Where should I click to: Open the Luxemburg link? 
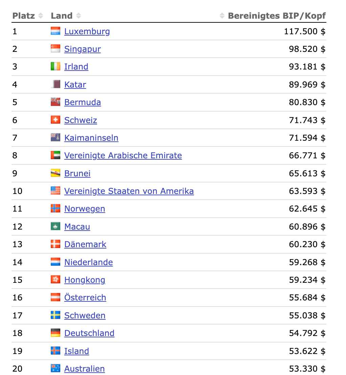pos(87,32)
